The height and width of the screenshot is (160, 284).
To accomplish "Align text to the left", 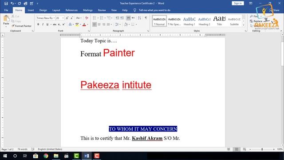I will click(95, 24).
